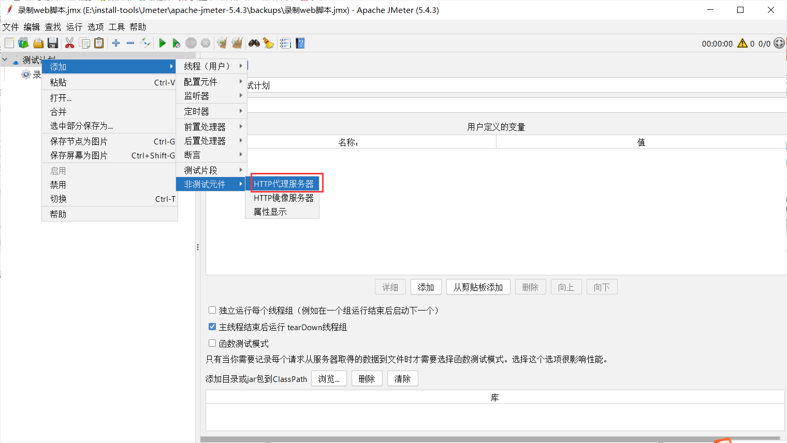Open the Templates icon in toolbar
This screenshot has width=787, height=443.
coord(23,43)
